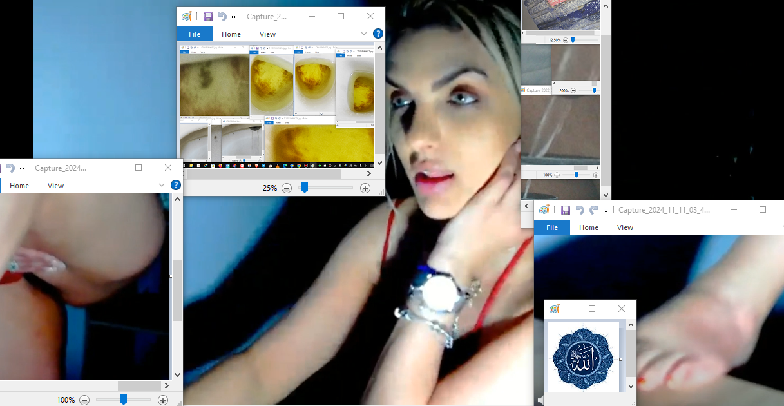Viewport: 784px width, 406px height.
Task: Click scroll down arrow in small calligraphy window
Action: coord(631,386)
